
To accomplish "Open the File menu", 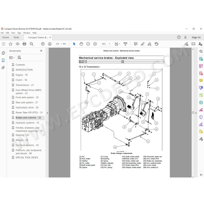I will tap(2, 33).
